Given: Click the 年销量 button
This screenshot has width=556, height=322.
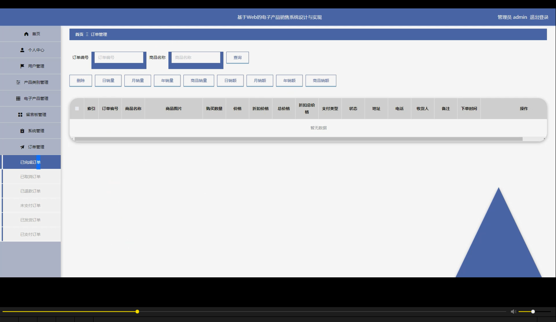Looking at the screenshot, I should [x=167, y=80].
